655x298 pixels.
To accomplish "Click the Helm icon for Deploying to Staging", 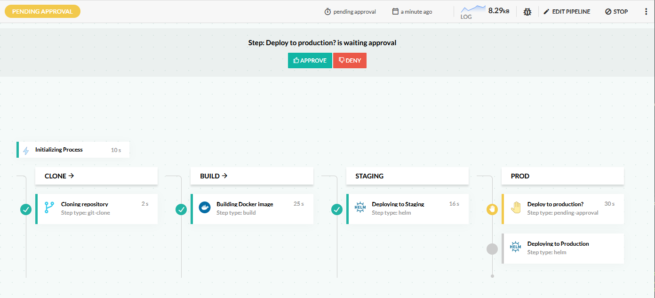I will coord(360,208).
